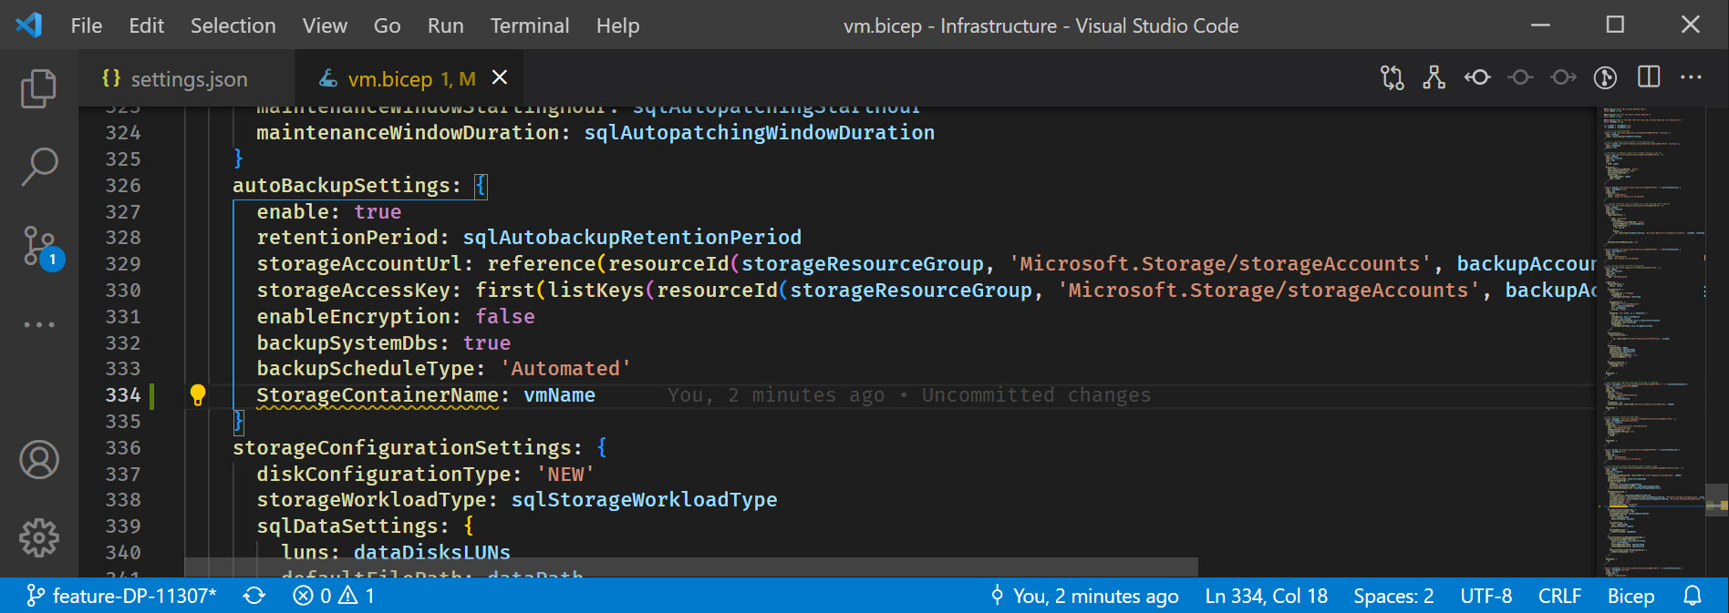1729x613 pixels.
Task: Click 'sqlAutopatchingWindowDuration' on line 324
Action: (x=760, y=133)
